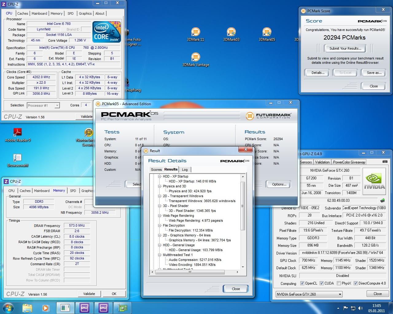Screen dimensions: 393x314
Task: Switch to the Scores tab in Result dialog
Action: coord(156,170)
